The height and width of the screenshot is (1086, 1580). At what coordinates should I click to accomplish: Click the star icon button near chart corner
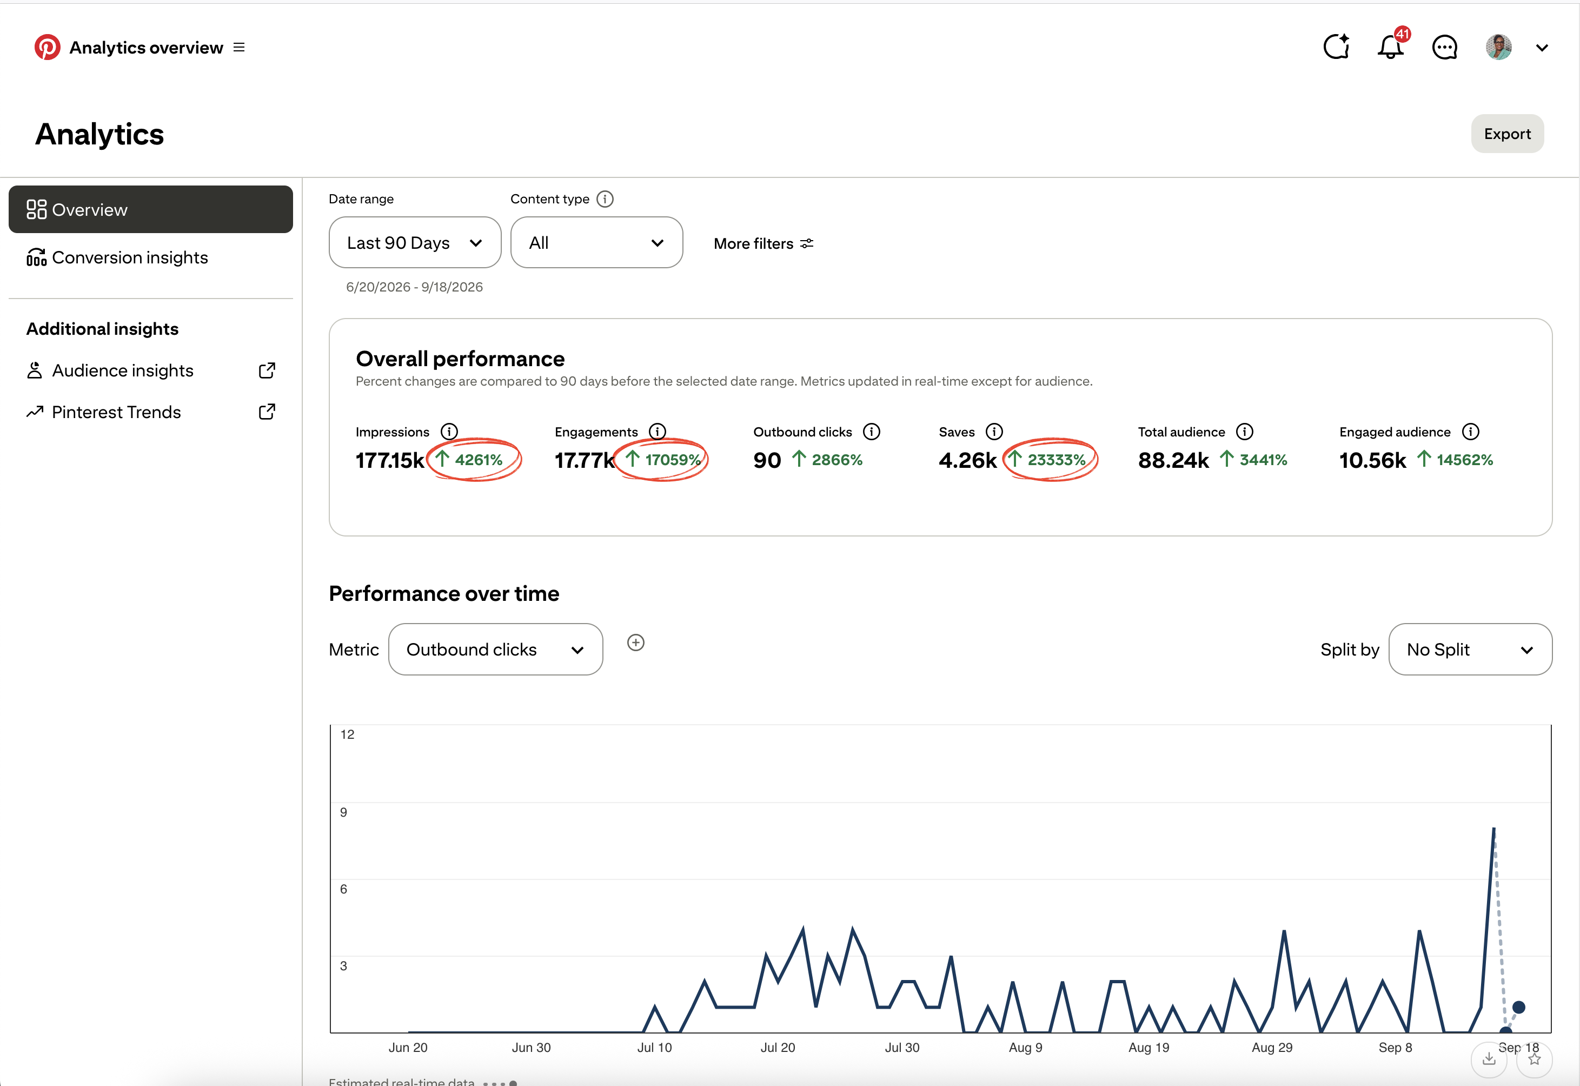(1533, 1059)
